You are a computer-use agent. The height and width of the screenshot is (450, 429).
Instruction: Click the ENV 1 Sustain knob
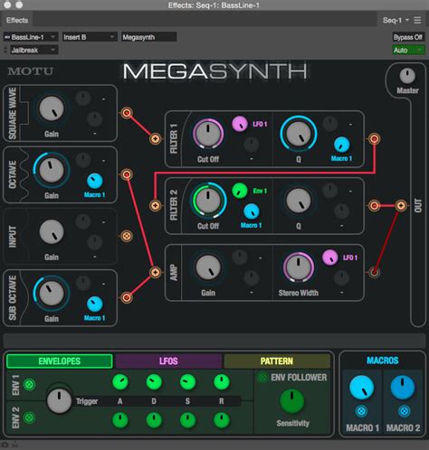pyautogui.click(x=187, y=382)
